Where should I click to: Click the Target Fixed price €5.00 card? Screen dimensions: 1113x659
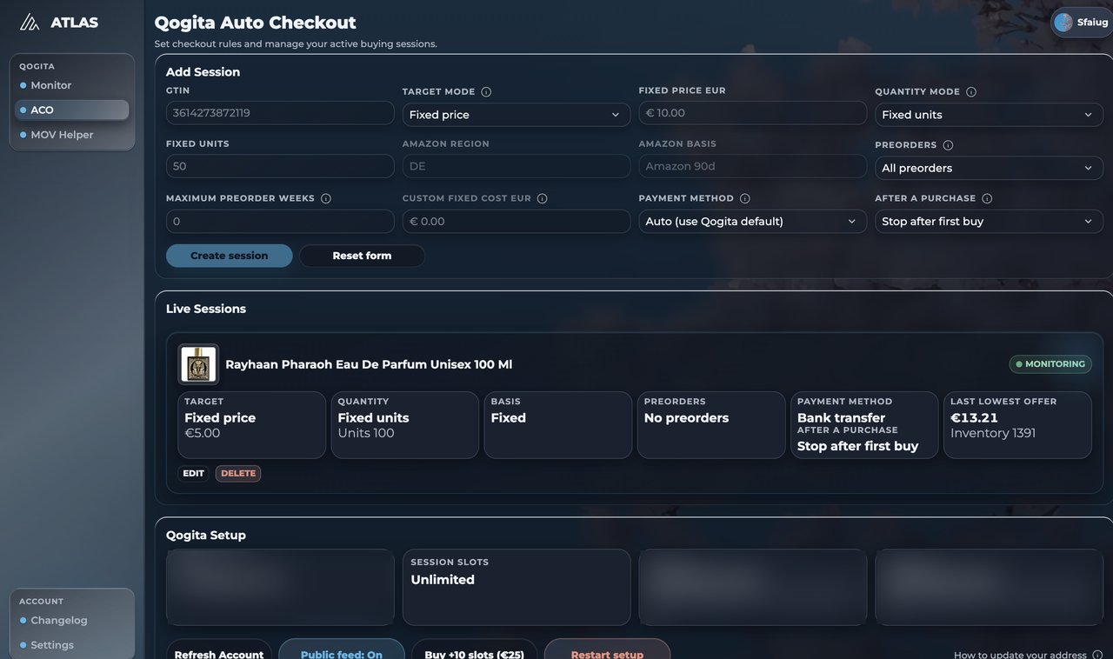click(x=252, y=425)
